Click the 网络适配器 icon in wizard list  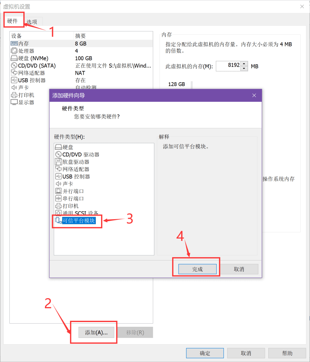(58, 169)
